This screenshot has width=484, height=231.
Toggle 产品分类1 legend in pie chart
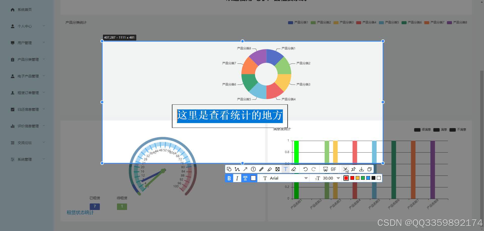[x=298, y=22]
